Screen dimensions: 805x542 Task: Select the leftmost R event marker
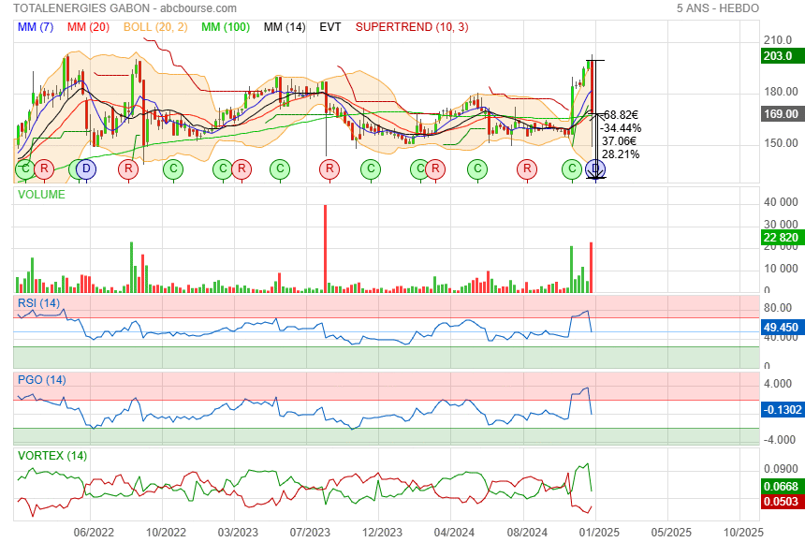(x=44, y=168)
